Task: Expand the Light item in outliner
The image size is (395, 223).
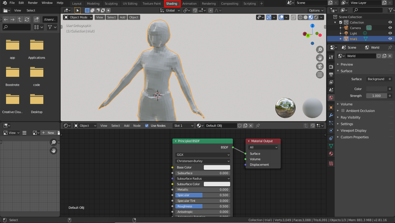Action: (x=341, y=33)
